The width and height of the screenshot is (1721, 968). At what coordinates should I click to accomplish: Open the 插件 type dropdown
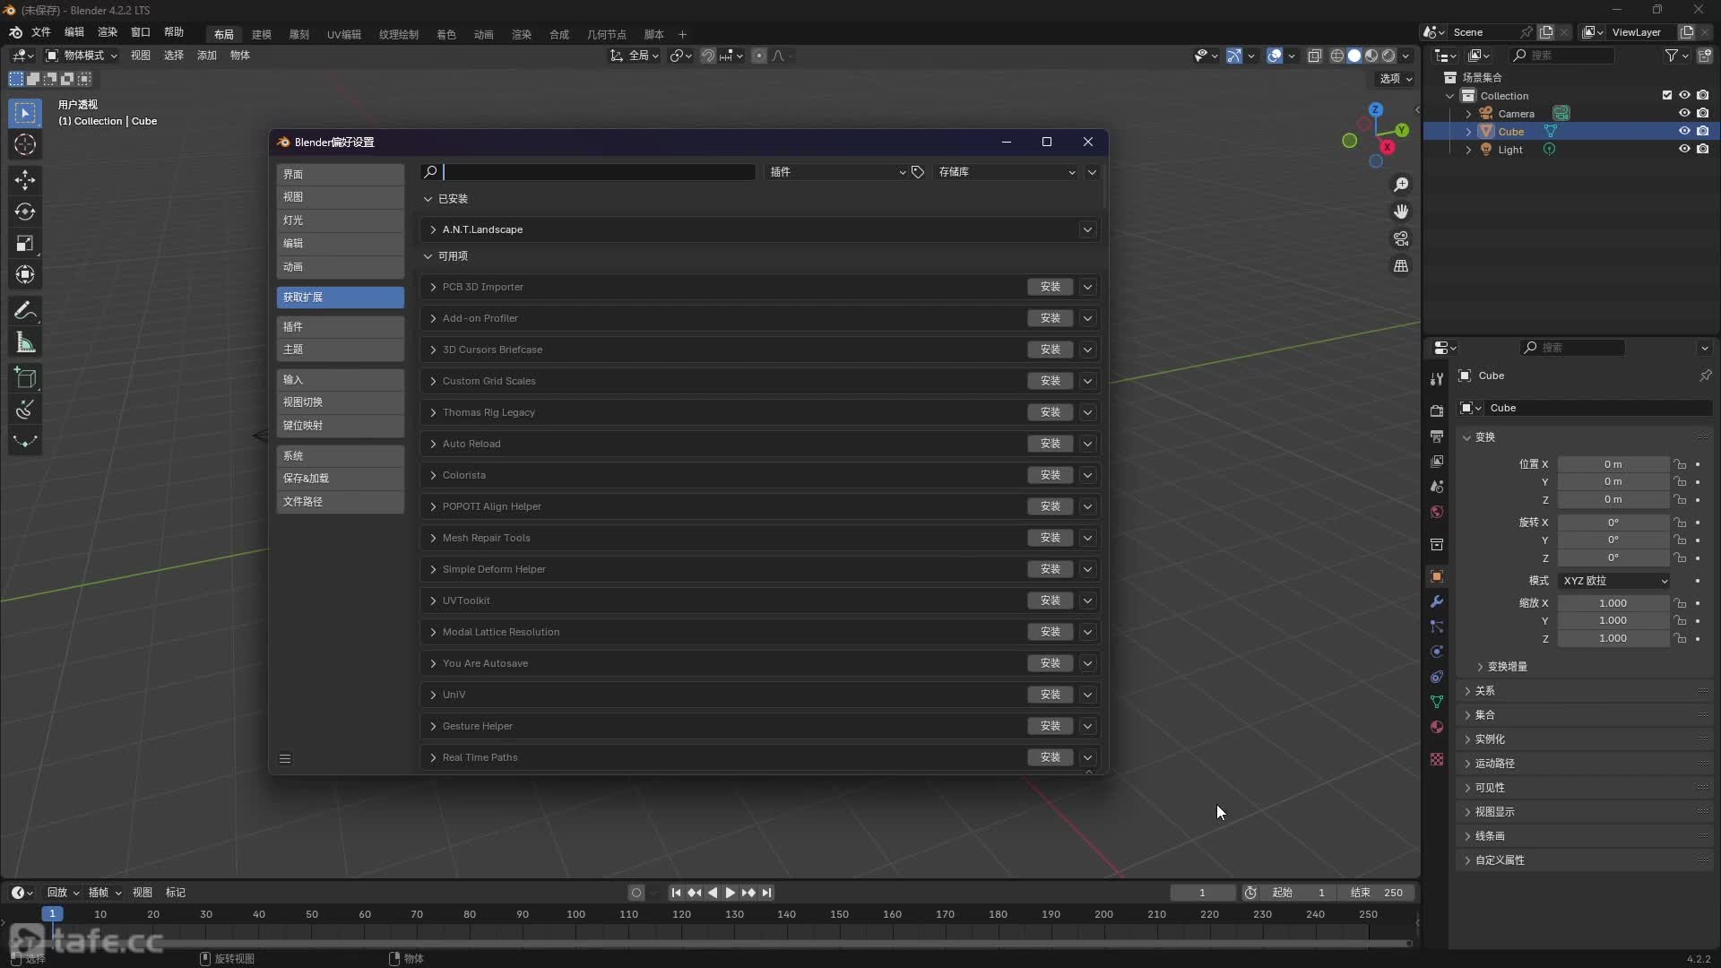click(x=837, y=172)
